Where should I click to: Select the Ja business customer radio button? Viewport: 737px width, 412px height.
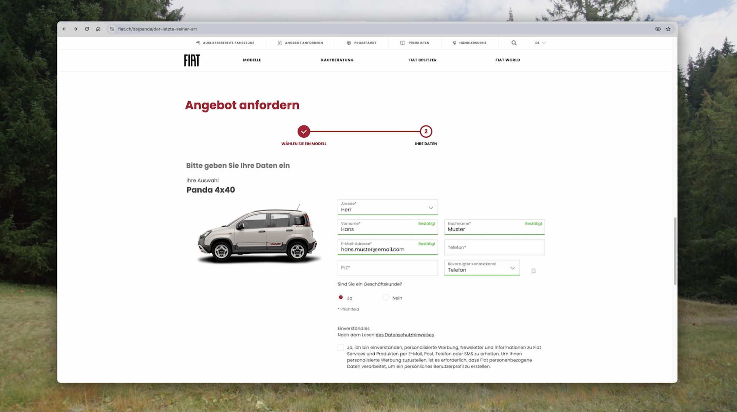[341, 297]
